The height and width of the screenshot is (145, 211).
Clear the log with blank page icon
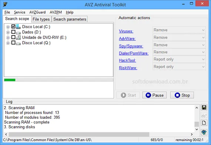(x=204, y=123)
